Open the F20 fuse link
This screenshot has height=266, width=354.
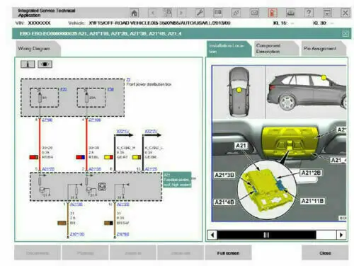pyautogui.click(x=64, y=89)
